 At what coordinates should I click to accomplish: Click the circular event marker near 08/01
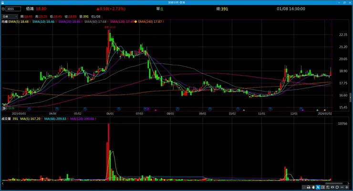(177, 109)
